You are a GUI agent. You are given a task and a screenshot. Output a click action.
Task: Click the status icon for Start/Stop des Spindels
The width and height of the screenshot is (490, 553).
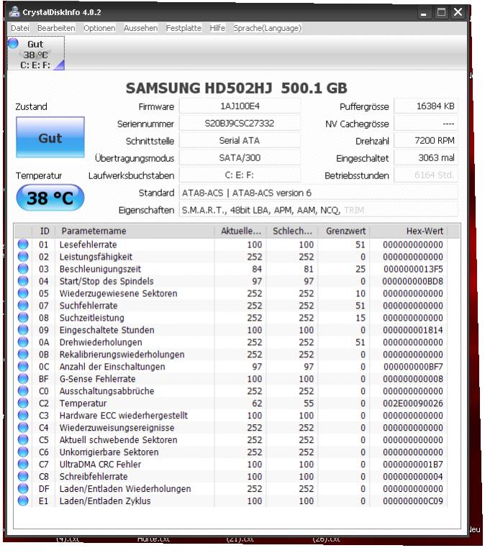[x=23, y=280]
